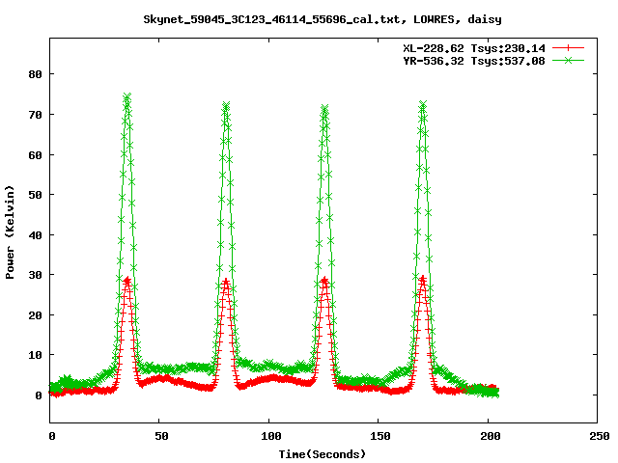Click the red legend line sample
The height and width of the screenshot is (463, 618).
click(568, 48)
